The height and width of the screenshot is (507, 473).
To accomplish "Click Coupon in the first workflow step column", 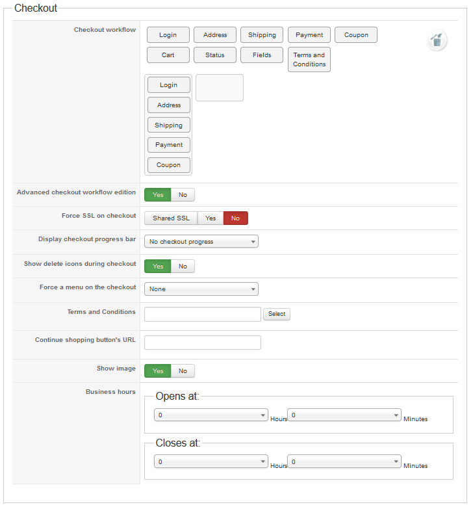I will (169, 165).
